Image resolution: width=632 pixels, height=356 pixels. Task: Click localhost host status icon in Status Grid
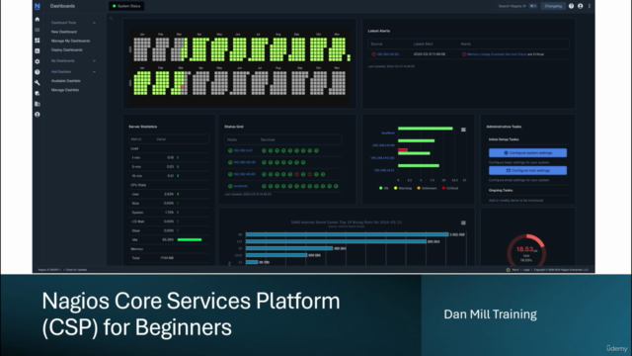pyautogui.click(x=230, y=186)
